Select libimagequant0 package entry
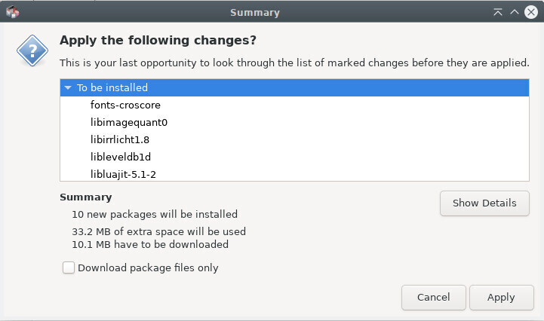This screenshot has height=321, width=544. [x=129, y=122]
